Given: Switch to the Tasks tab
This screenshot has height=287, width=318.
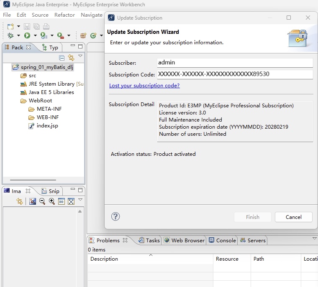Looking at the screenshot, I should point(149,240).
